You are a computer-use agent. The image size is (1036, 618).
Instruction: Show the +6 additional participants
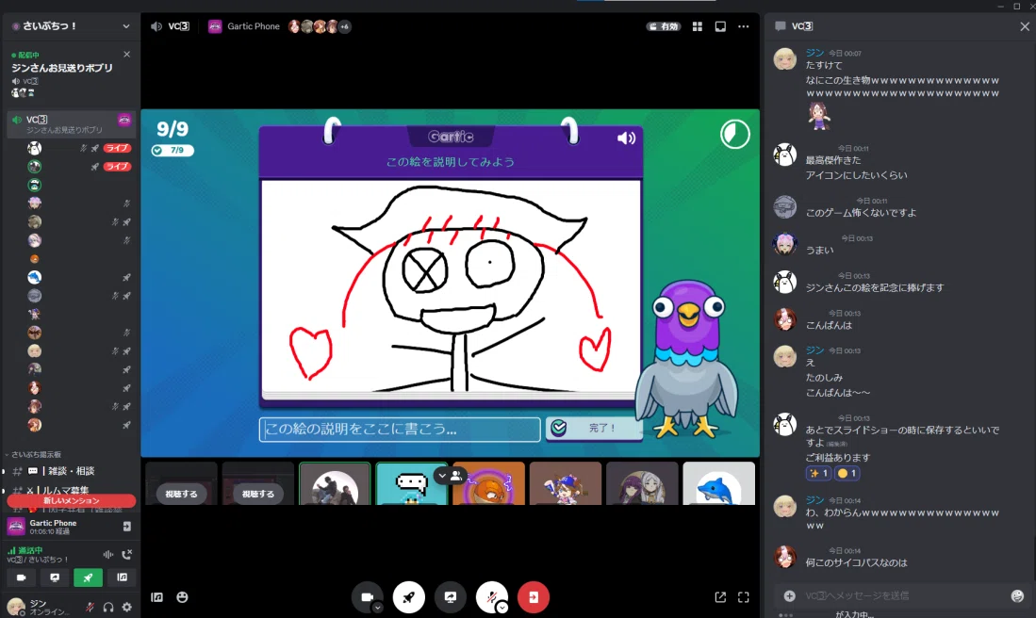coord(344,26)
